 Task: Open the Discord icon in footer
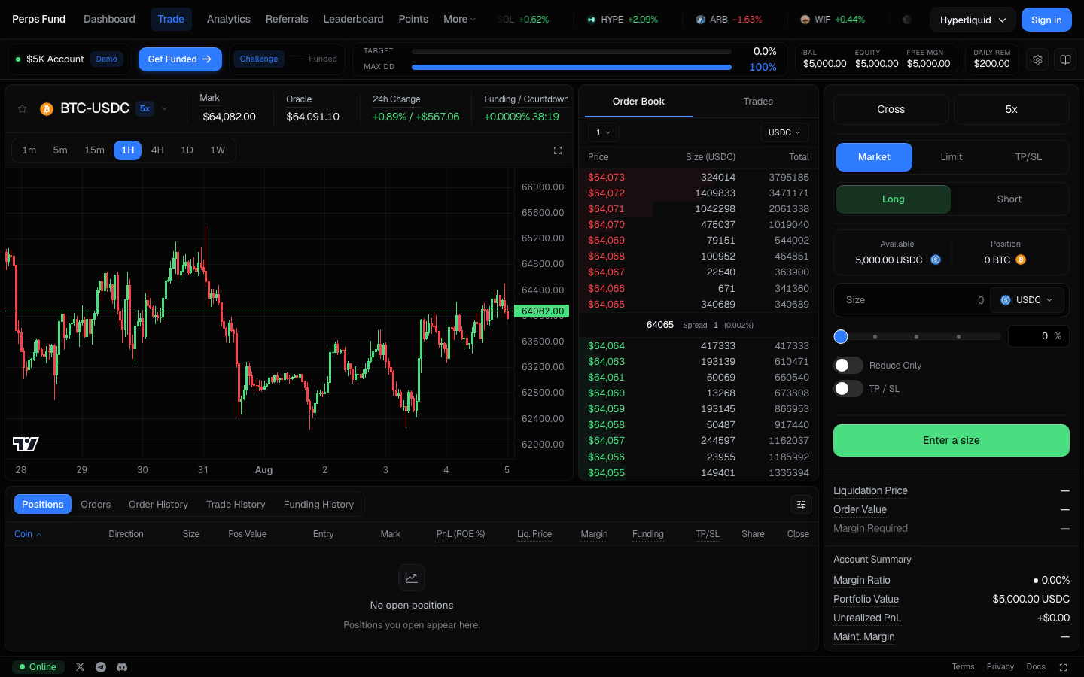(x=122, y=667)
